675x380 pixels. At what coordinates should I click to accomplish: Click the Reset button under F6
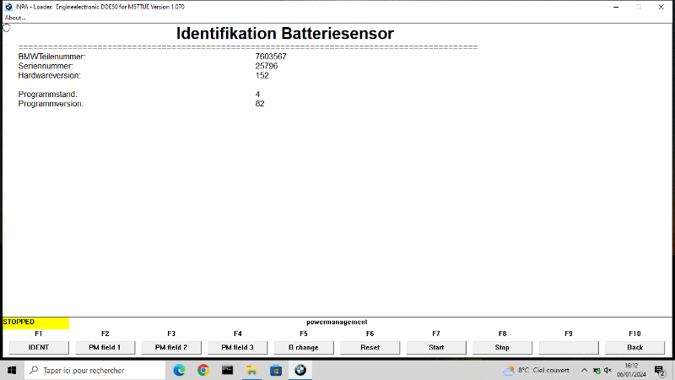coord(370,347)
